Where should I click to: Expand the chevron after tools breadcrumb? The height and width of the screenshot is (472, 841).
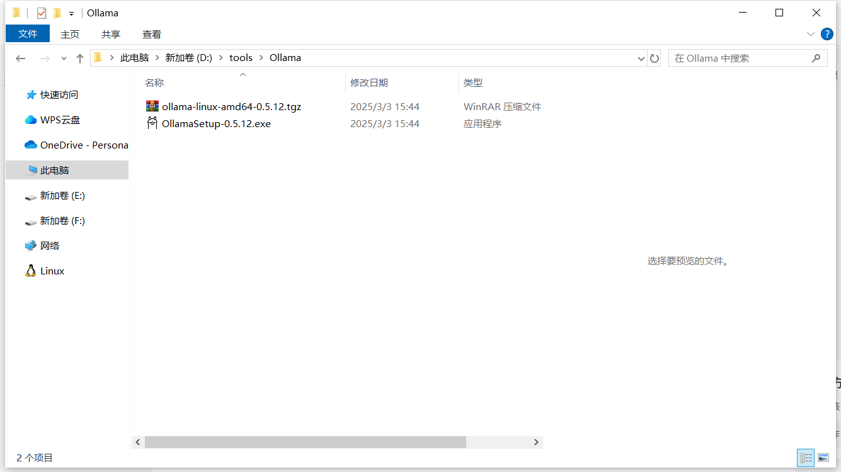[261, 58]
